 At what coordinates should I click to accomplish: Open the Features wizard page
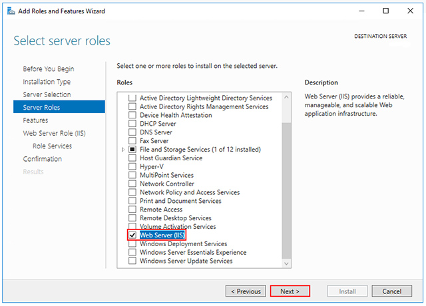[x=35, y=120]
